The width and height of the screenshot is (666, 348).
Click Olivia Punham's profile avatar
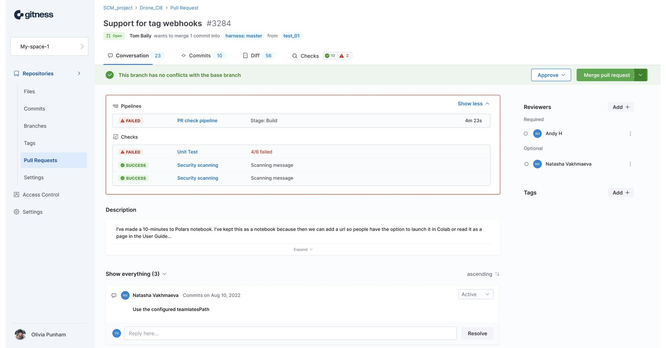(21, 335)
